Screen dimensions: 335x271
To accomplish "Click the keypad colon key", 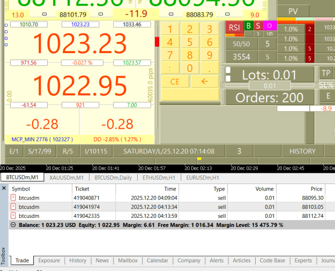I will tap(170, 68).
